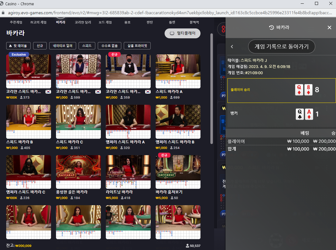Open 스피드 바카라 A table

tap(178, 71)
